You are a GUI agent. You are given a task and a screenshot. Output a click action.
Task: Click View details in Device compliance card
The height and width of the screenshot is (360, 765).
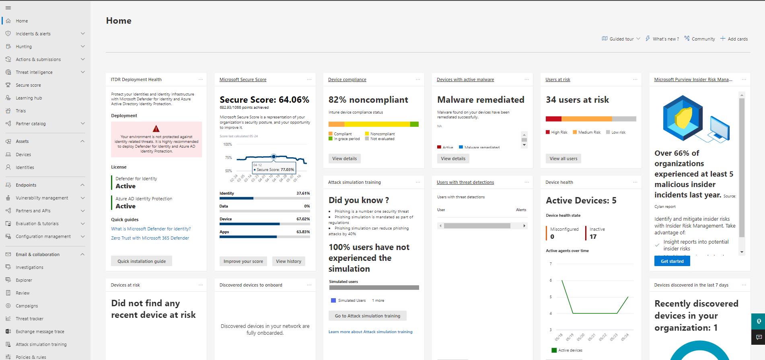coord(345,159)
